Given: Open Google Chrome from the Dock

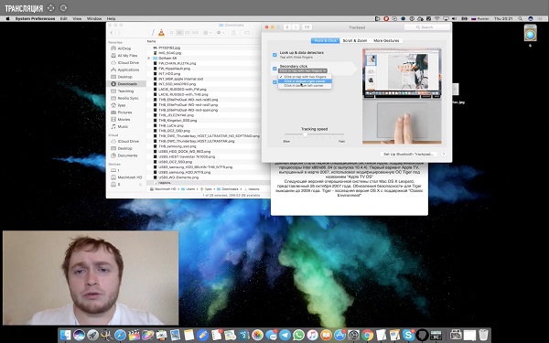Looking at the screenshot, I should coord(367,336).
